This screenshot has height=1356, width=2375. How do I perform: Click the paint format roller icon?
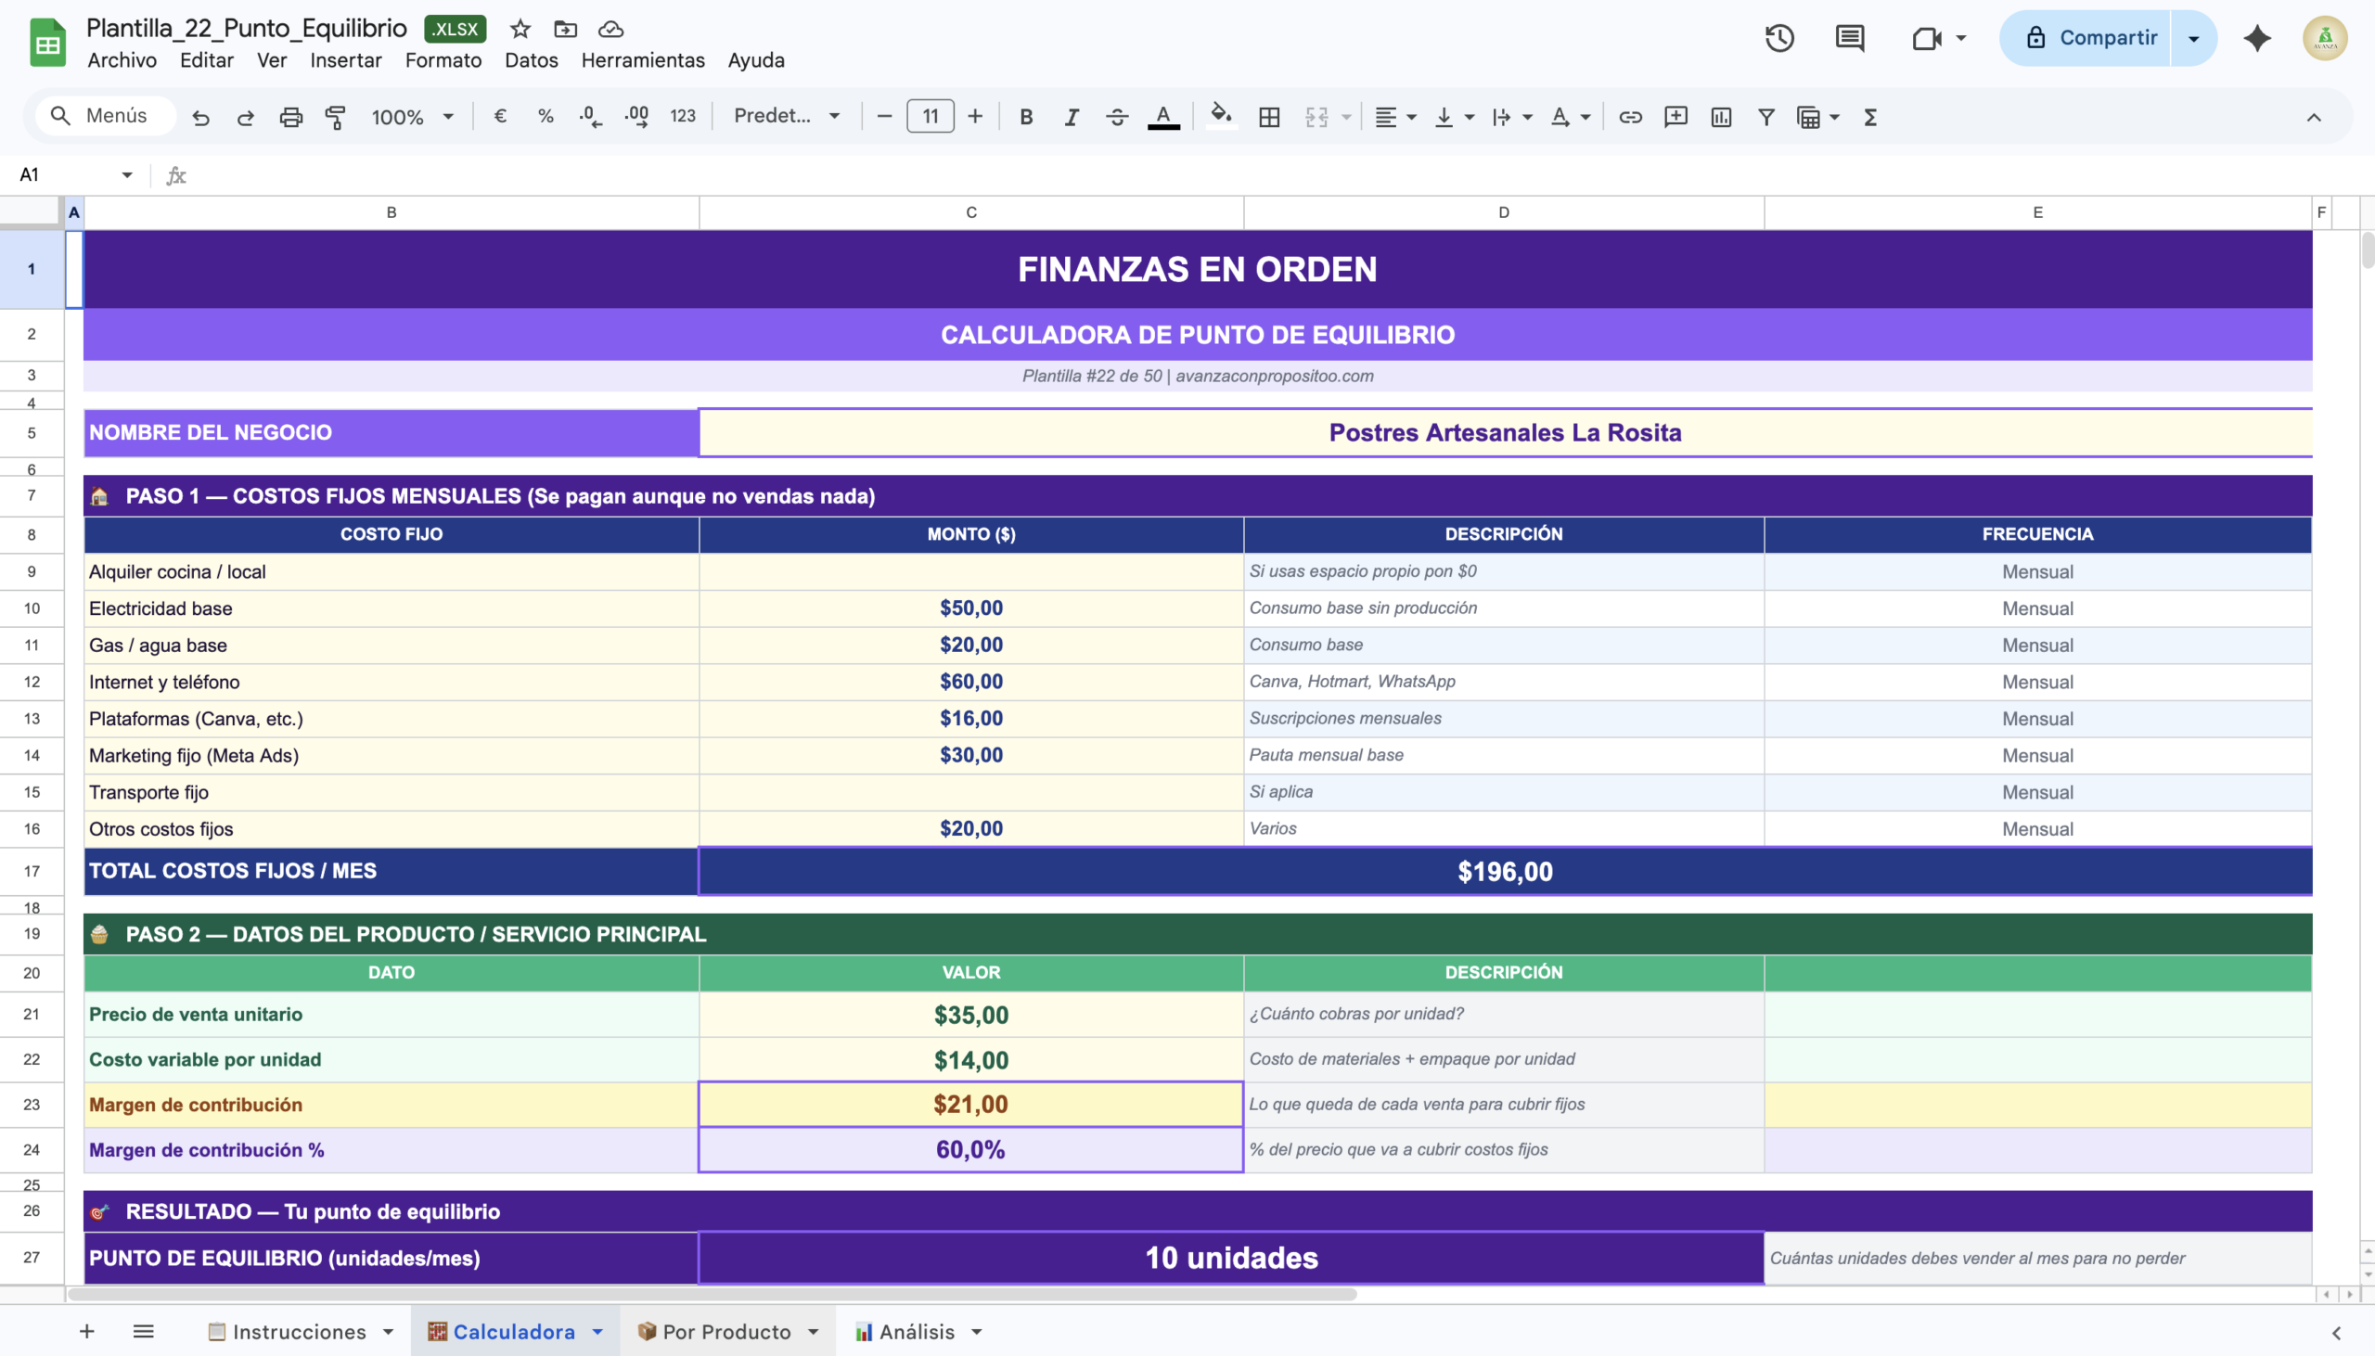click(335, 118)
